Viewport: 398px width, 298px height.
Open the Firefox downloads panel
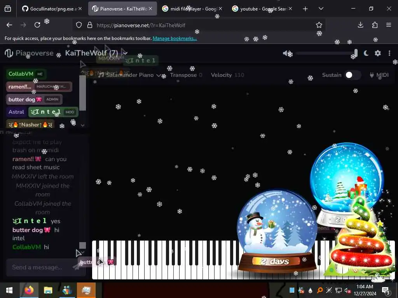click(360, 25)
